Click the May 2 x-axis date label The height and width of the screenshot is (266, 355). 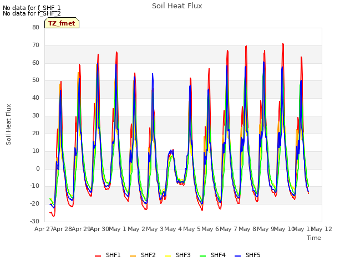point(136,229)
